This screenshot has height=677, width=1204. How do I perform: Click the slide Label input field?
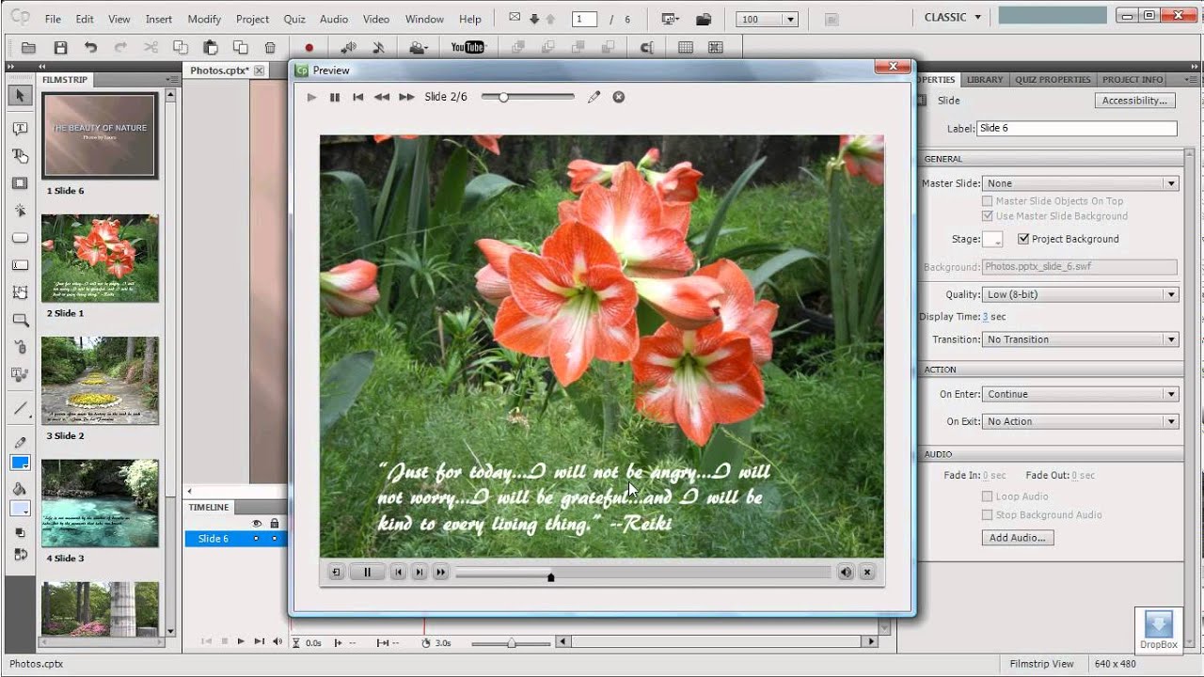click(x=1077, y=128)
